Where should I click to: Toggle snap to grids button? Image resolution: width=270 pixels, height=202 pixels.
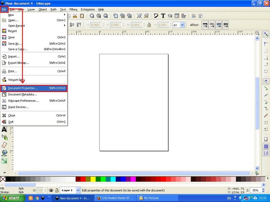(266, 146)
